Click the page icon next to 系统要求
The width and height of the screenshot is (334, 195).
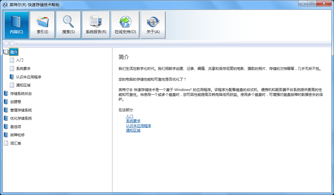tap(12, 68)
